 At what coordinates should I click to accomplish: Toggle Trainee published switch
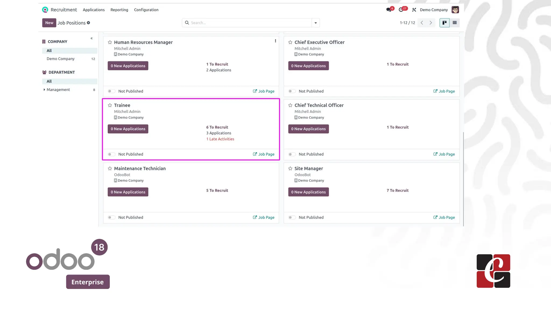click(x=111, y=154)
